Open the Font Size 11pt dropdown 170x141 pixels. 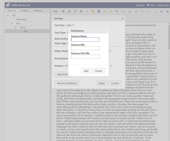click(x=70, y=25)
